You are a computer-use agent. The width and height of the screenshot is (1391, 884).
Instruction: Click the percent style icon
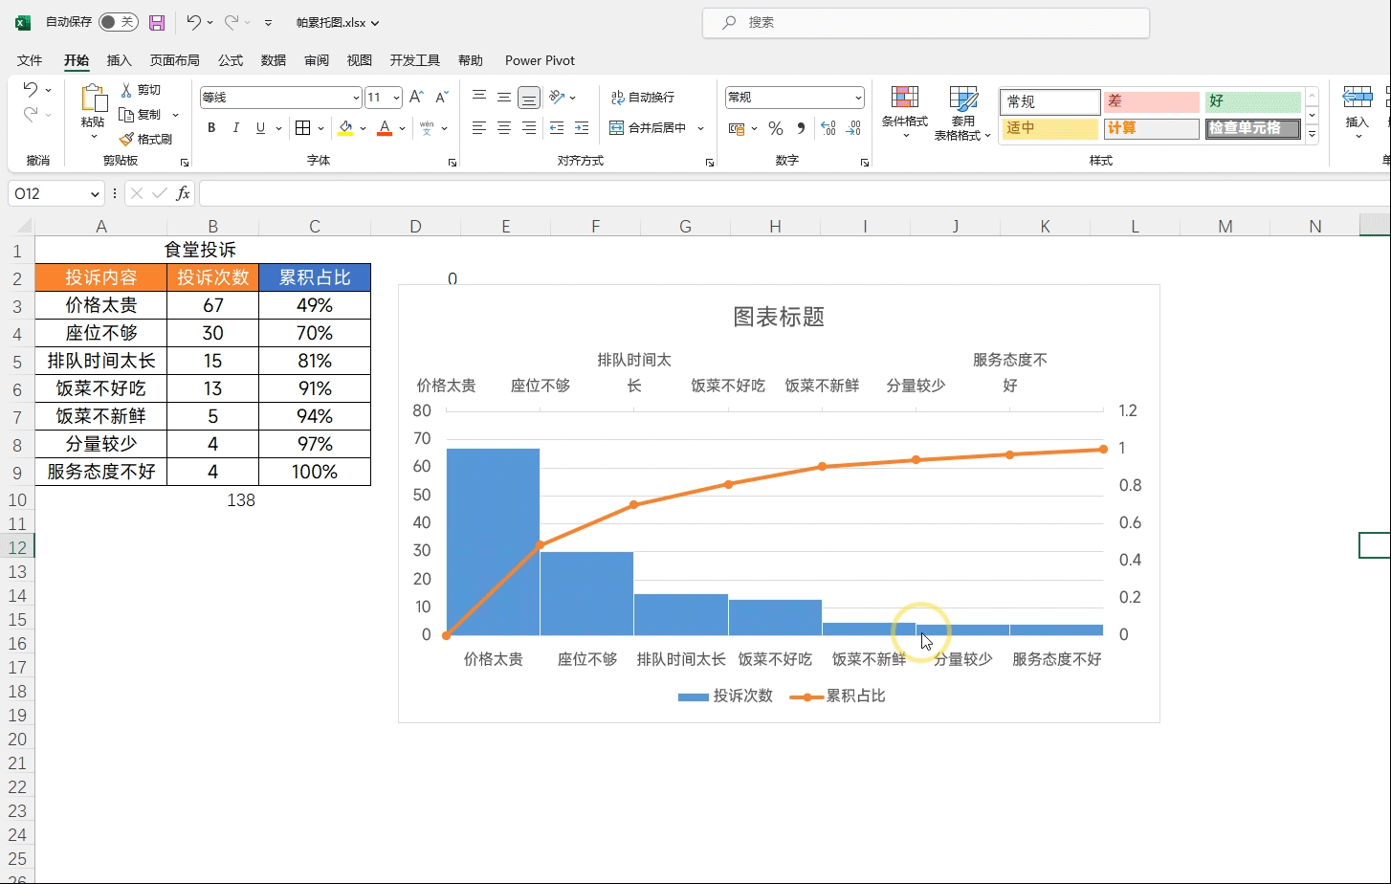776,128
